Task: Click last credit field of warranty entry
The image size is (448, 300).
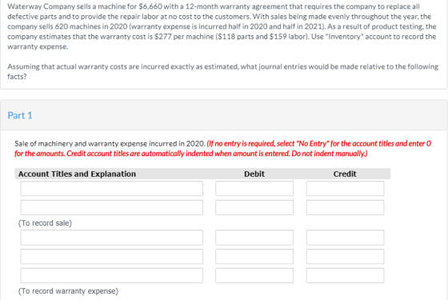Action: (345, 275)
